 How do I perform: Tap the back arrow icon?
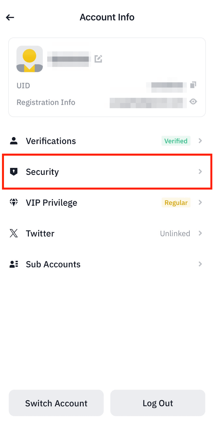pyautogui.click(x=10, y=18)
